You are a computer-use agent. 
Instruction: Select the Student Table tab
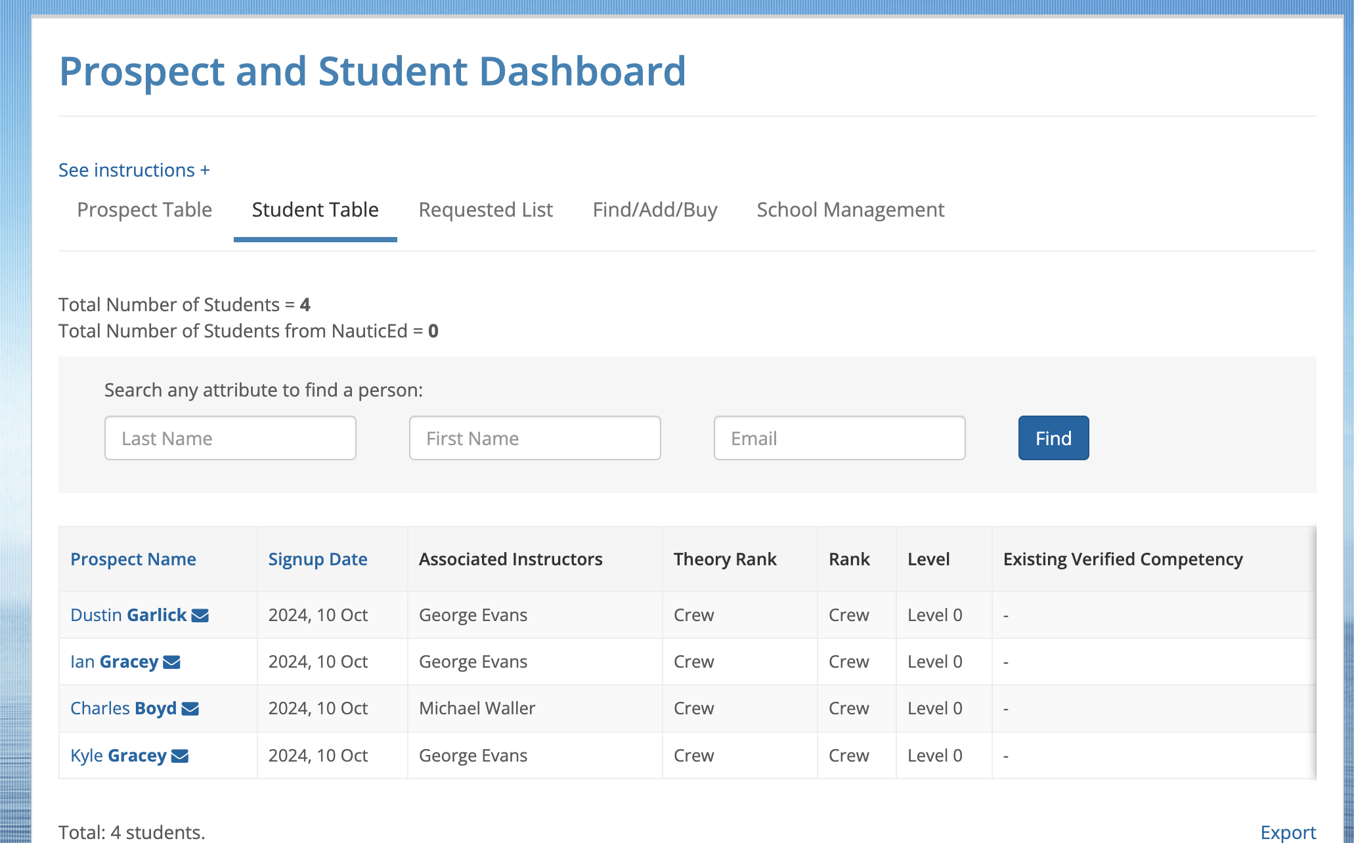point(315,209)
